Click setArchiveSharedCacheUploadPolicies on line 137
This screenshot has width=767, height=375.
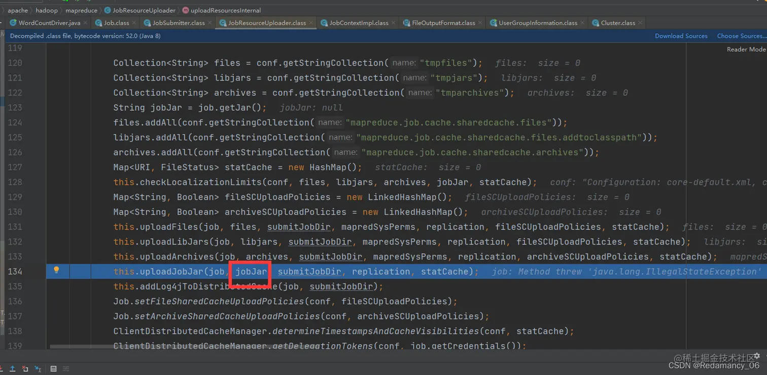227,316
